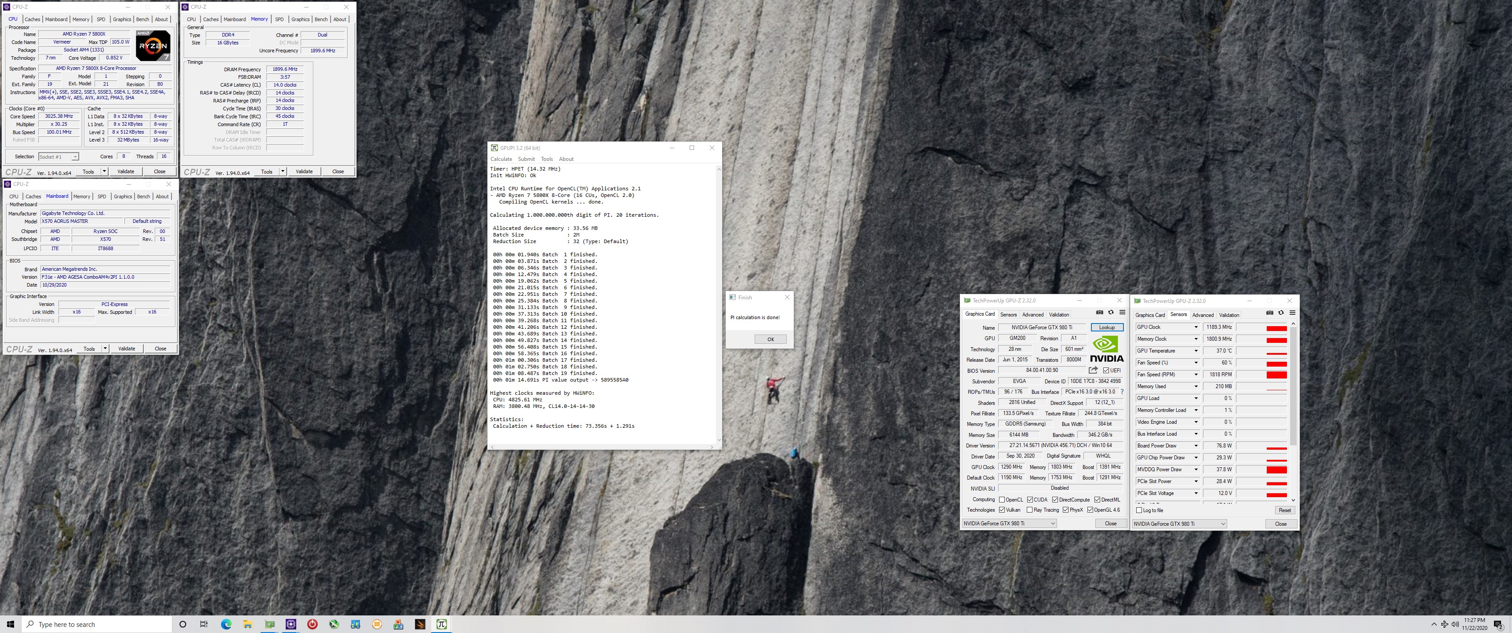
Task: Open GPU Clock sensor dropdown
Action: click(1196, 327)
